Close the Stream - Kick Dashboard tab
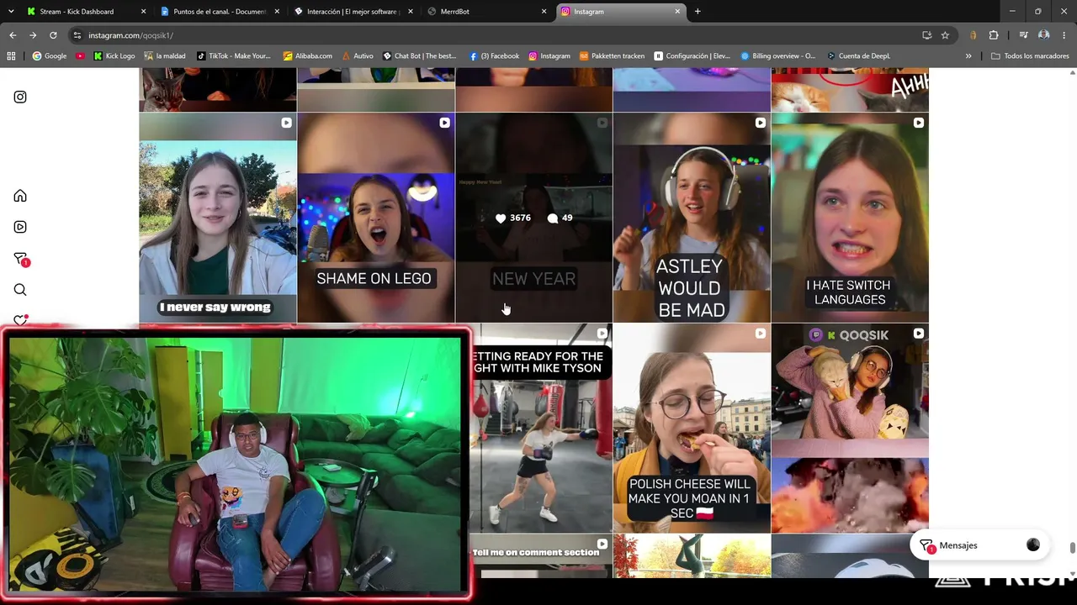The width and height of the screenshot is (1077, 605). (x=143, y=12)
